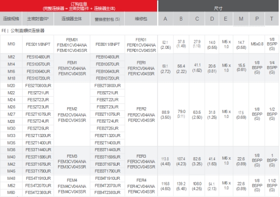The image size is (280, 197).
Task: Click the M36 row label
Action: [11, 150]
